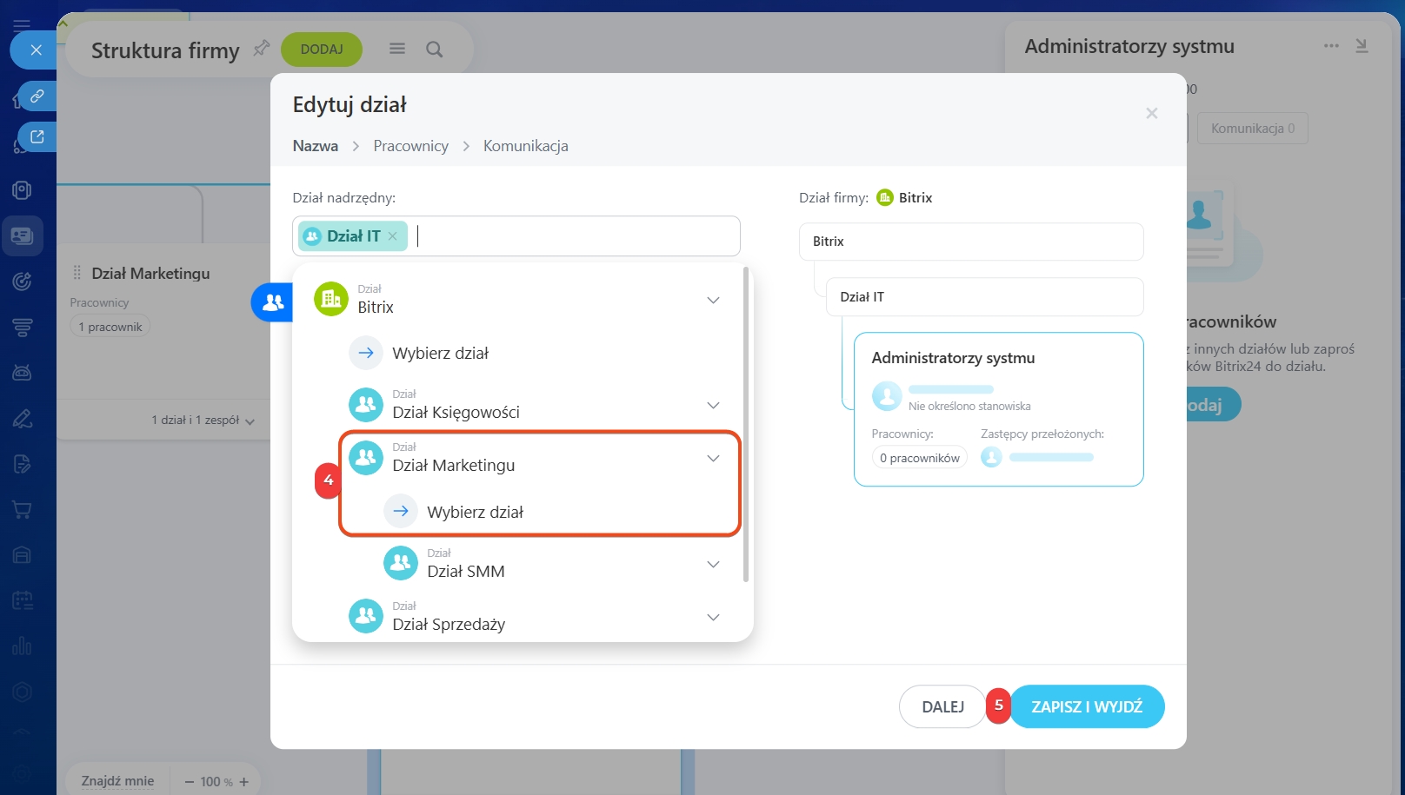Click the department list scrollbar
The height and width of the screenshot is (795, 1405).
pyautogui.click(x=746, y=426)
